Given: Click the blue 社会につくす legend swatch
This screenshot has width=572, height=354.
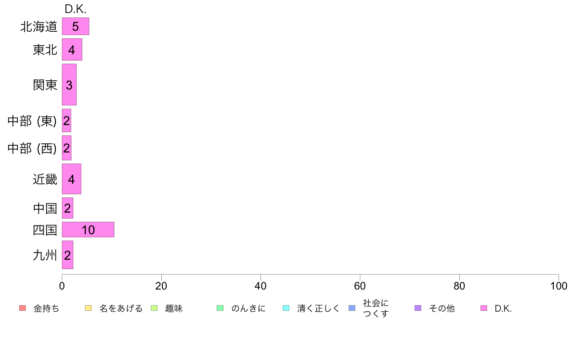Looking at the screenshot, I should (x=352, y=308).
